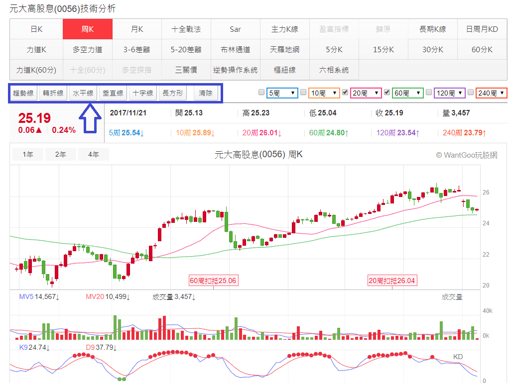Select the 趨勢線 (trend line) drawing tool
The height and width of the screenshot is (383, 510).
23,93
